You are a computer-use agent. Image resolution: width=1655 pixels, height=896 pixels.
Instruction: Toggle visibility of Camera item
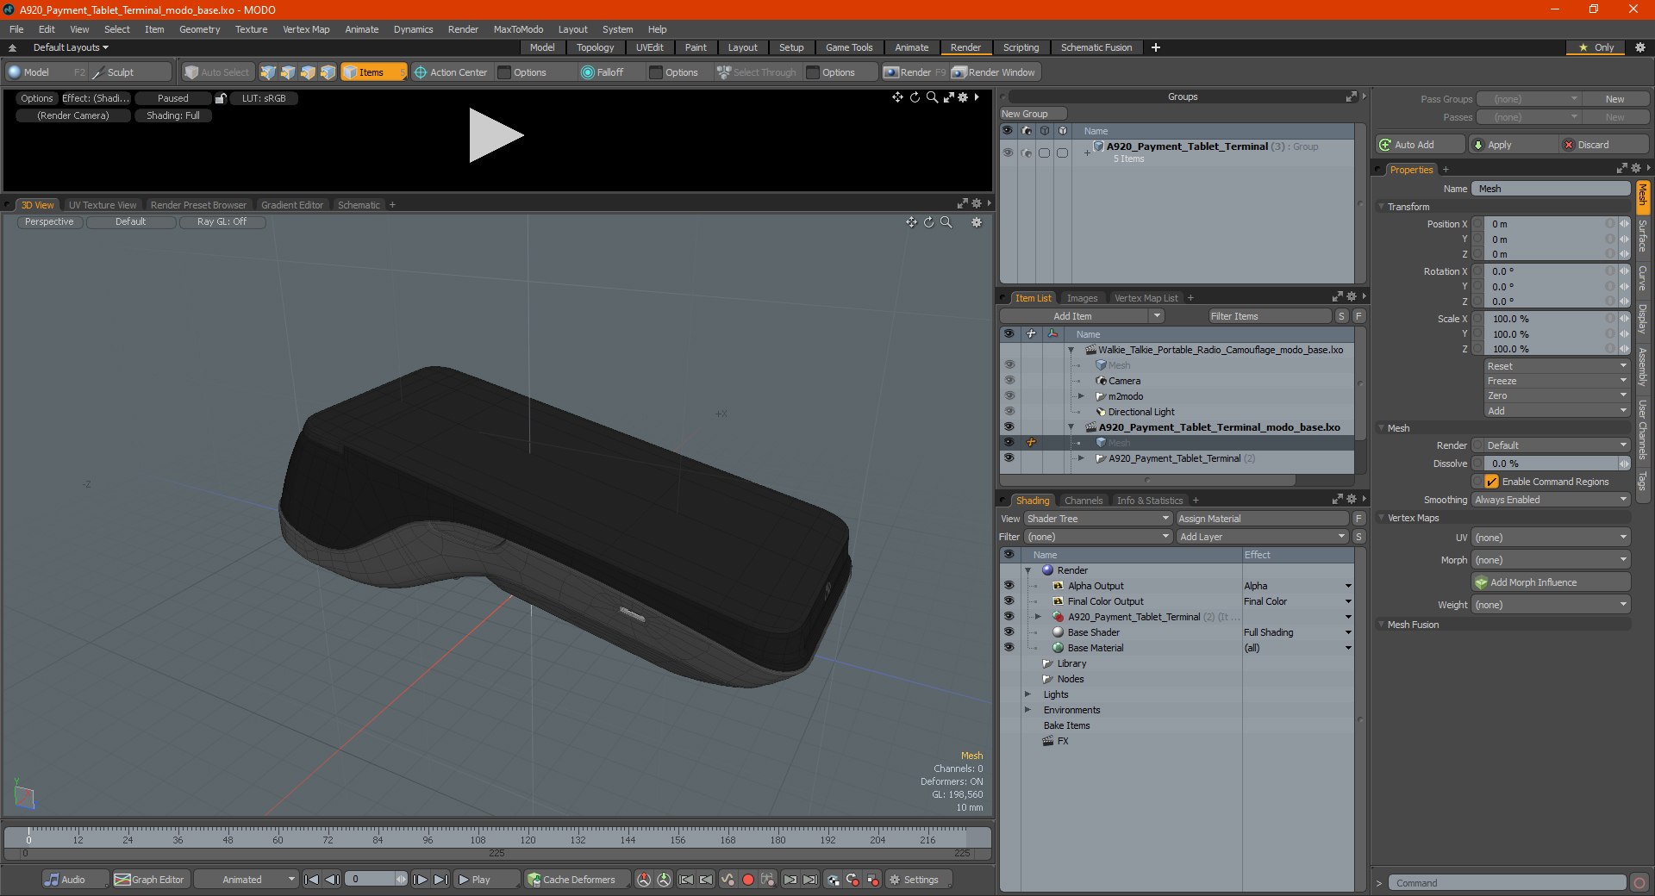(x=1009, y=381)
